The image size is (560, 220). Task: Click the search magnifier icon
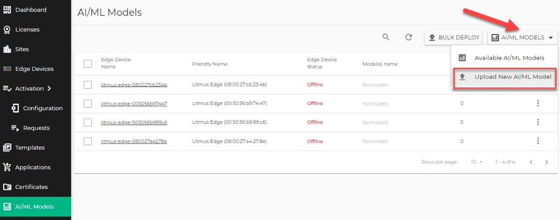click(x=386, y=37)
